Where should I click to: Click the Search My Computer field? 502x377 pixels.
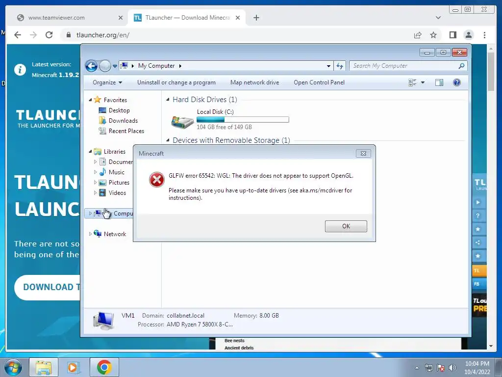(408, 66)
